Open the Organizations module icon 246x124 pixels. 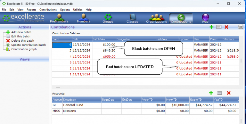(x=156, y=18)
